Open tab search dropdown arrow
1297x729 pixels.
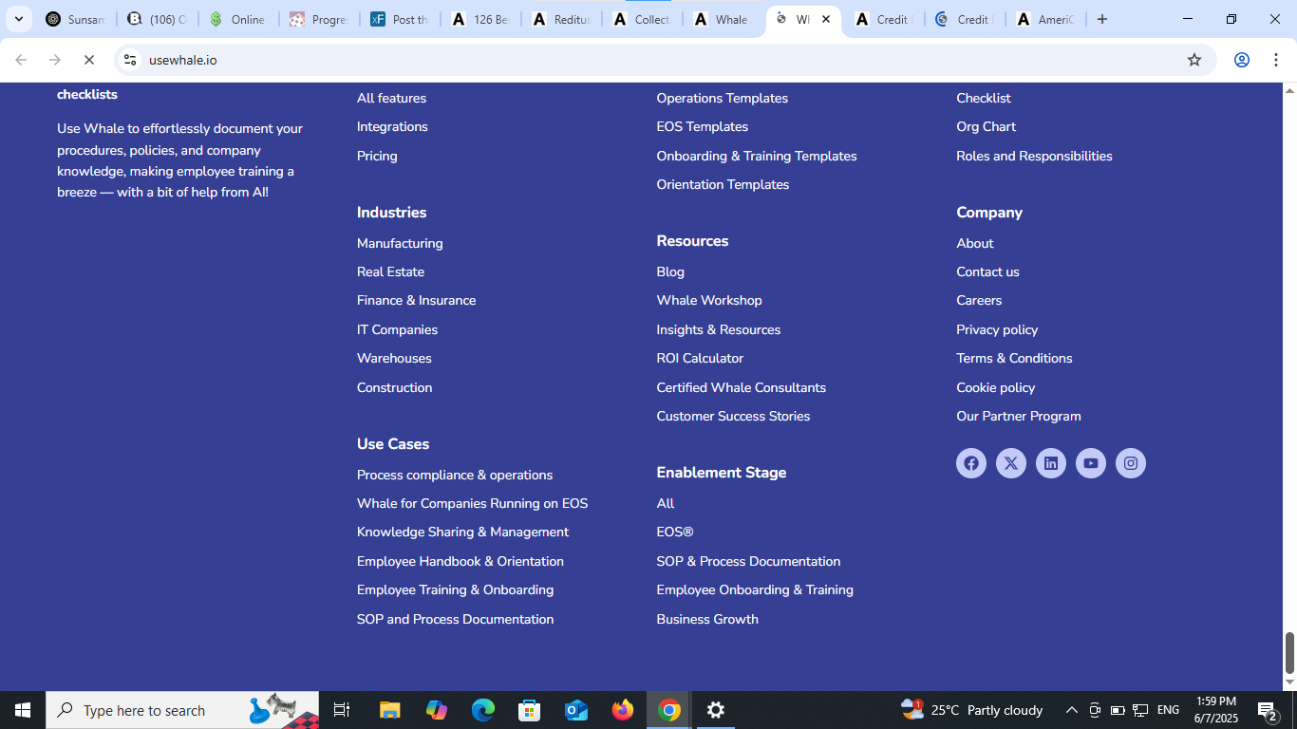[x=18, y=19]
